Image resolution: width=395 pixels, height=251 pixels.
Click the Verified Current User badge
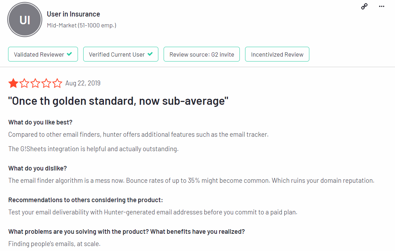[x=120, y=54]
